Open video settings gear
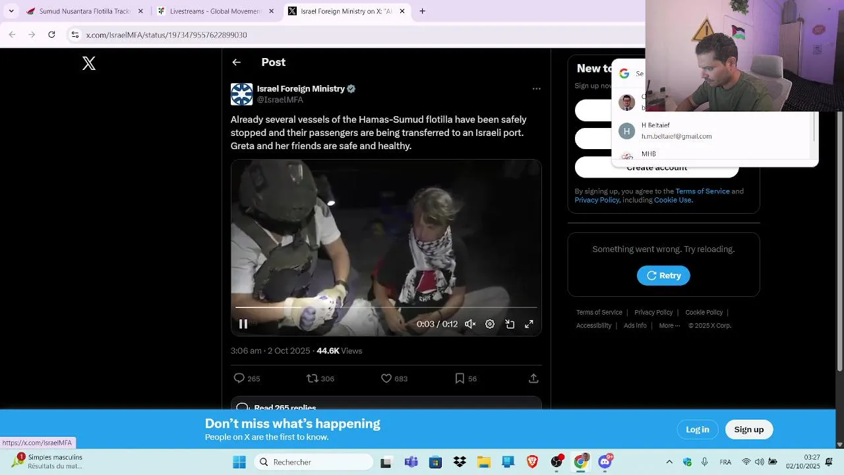The image size is (844, 475). [x=490, y=324]
